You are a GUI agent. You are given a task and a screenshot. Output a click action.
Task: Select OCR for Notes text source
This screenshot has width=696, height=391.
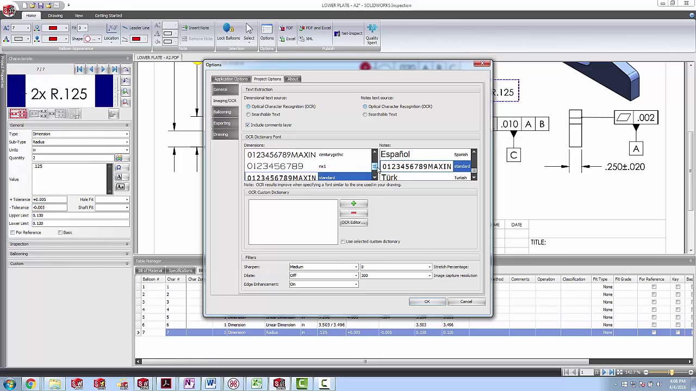point(365,106)
